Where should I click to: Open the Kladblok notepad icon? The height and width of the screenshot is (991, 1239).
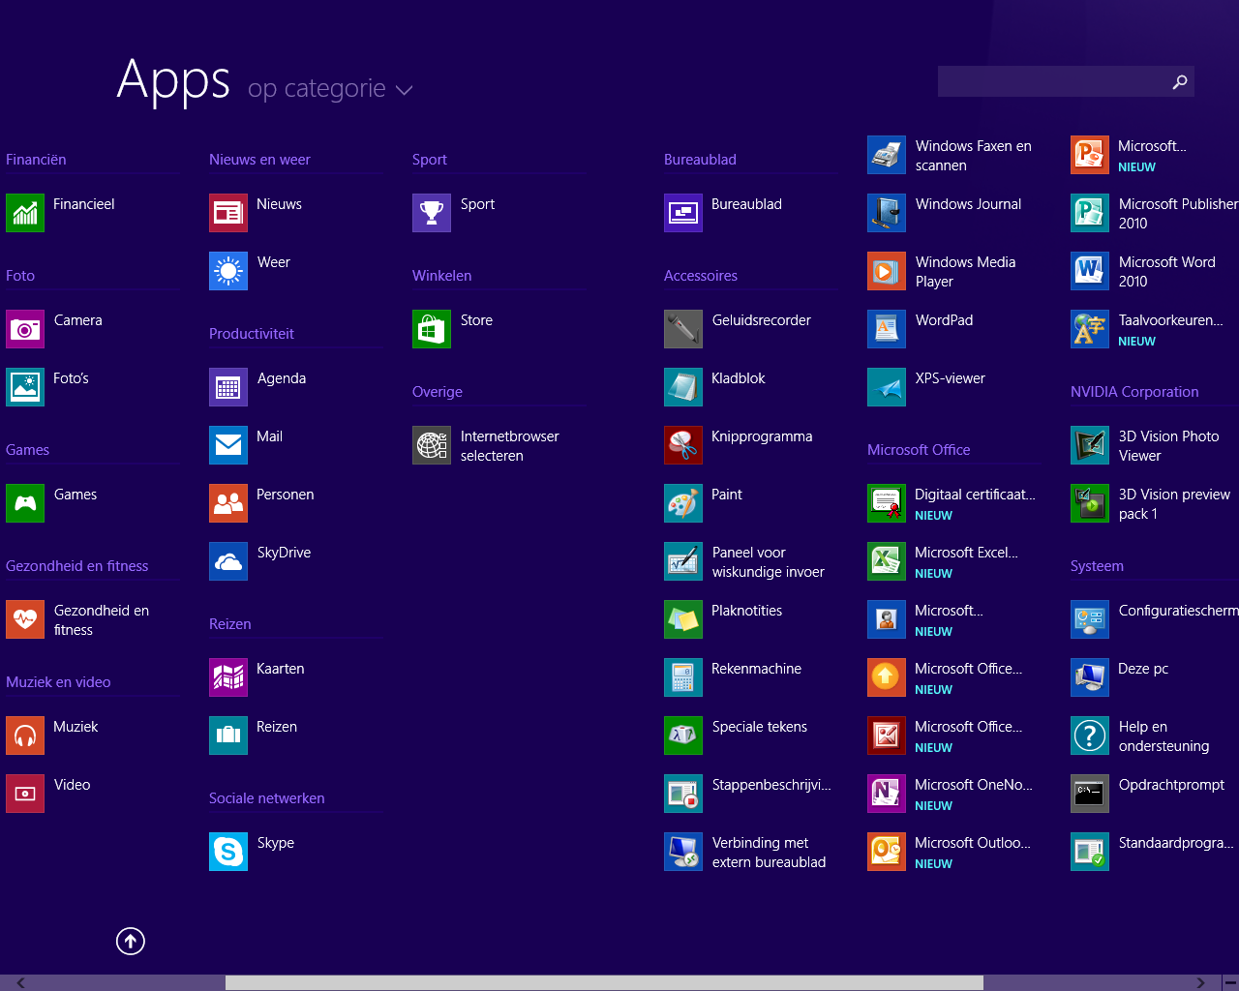coord(683,387)
